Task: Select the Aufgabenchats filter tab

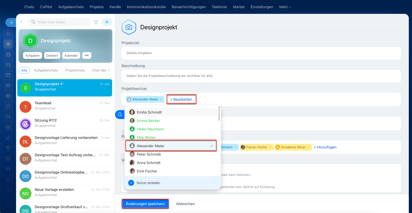Action: tap(46, 70)
